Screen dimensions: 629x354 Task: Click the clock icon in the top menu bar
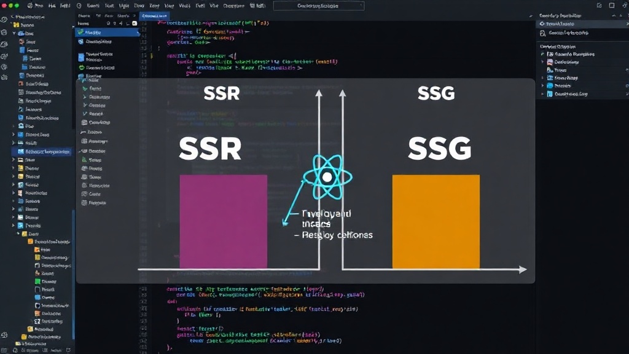click(x=79, y=6)
